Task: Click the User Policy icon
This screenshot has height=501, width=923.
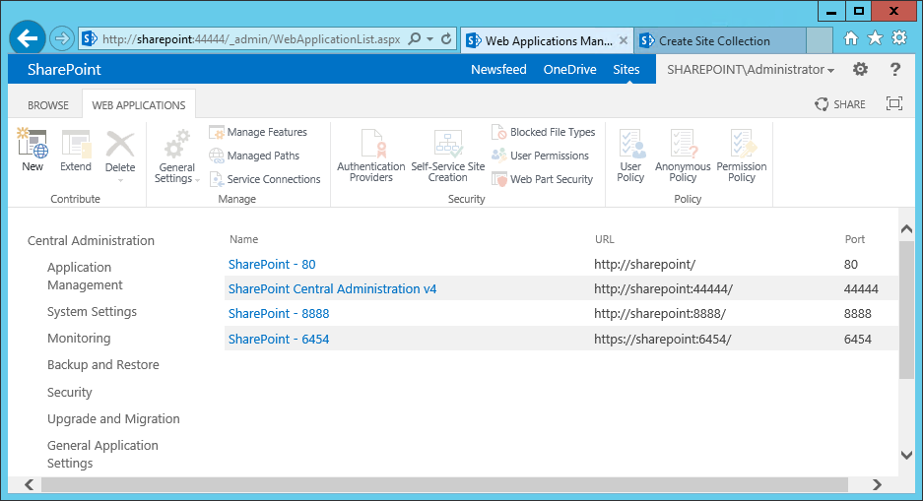Action: pyautogui.click(x=631, y=145)
